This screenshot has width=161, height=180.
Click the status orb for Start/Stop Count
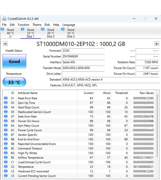(6, 107)
